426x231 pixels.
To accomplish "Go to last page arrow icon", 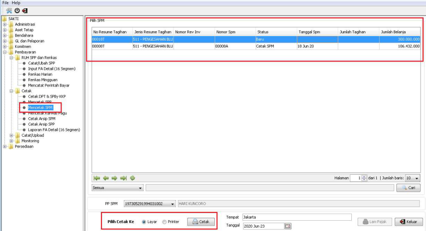I will 123,178.
